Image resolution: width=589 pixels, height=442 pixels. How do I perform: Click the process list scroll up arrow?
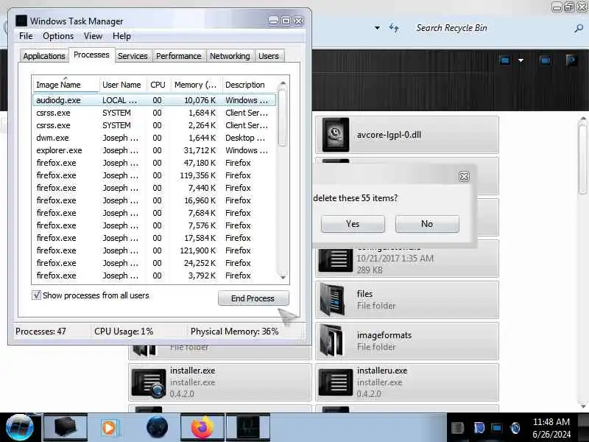coord(283,83)
